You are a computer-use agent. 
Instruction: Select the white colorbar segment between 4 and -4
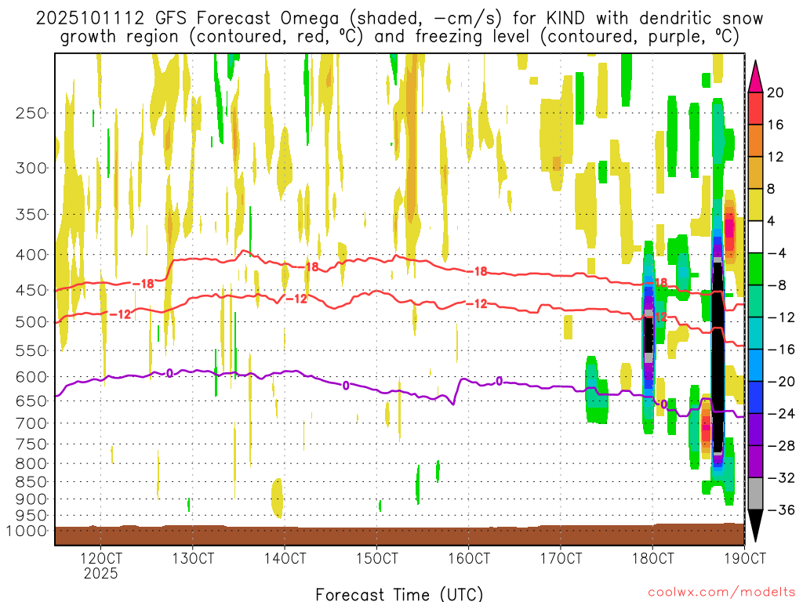click(756, 237)
